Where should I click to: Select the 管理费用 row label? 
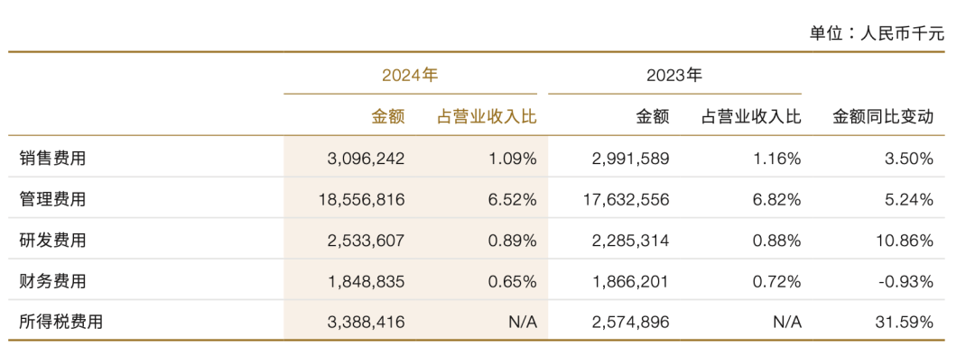[x=53, y=199]
